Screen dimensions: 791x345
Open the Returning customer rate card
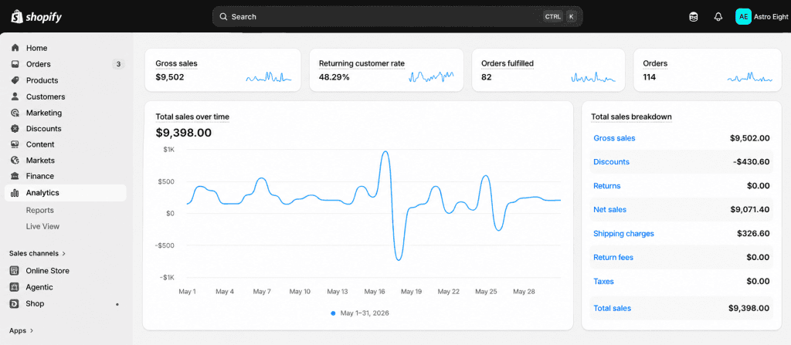(x=386, y=70)
